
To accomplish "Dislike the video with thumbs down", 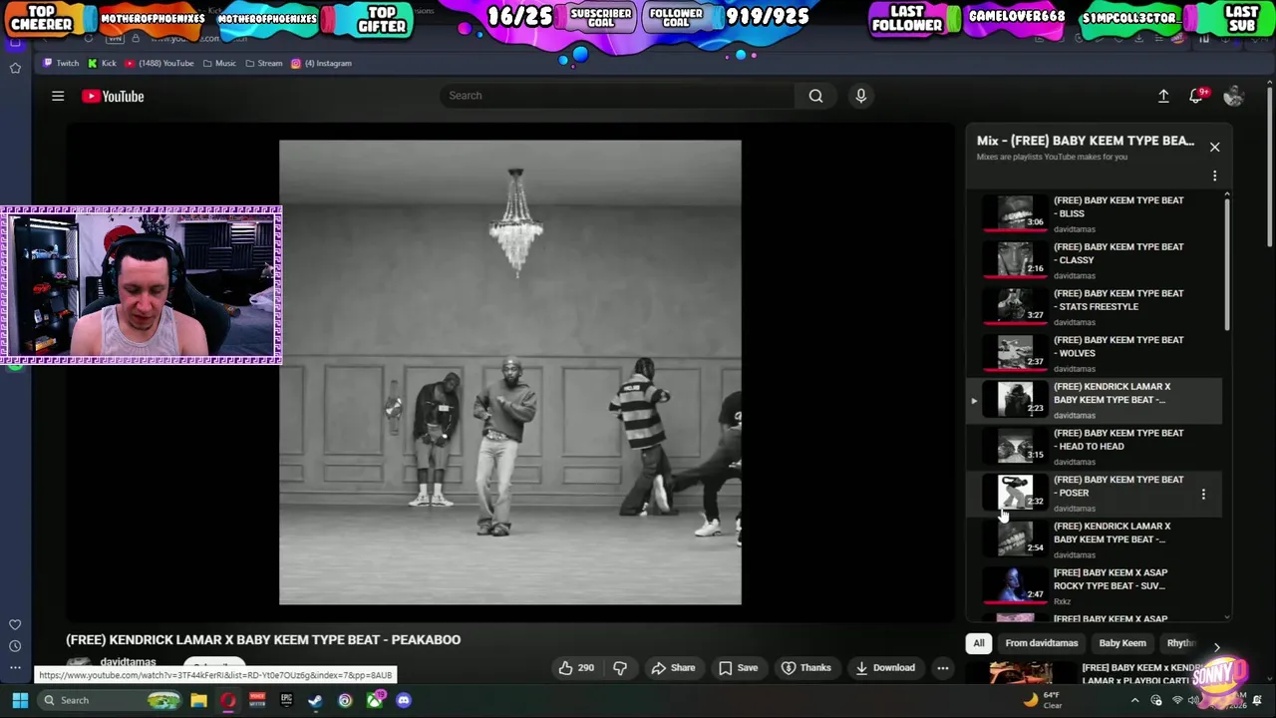I will (x=620, y=668).
